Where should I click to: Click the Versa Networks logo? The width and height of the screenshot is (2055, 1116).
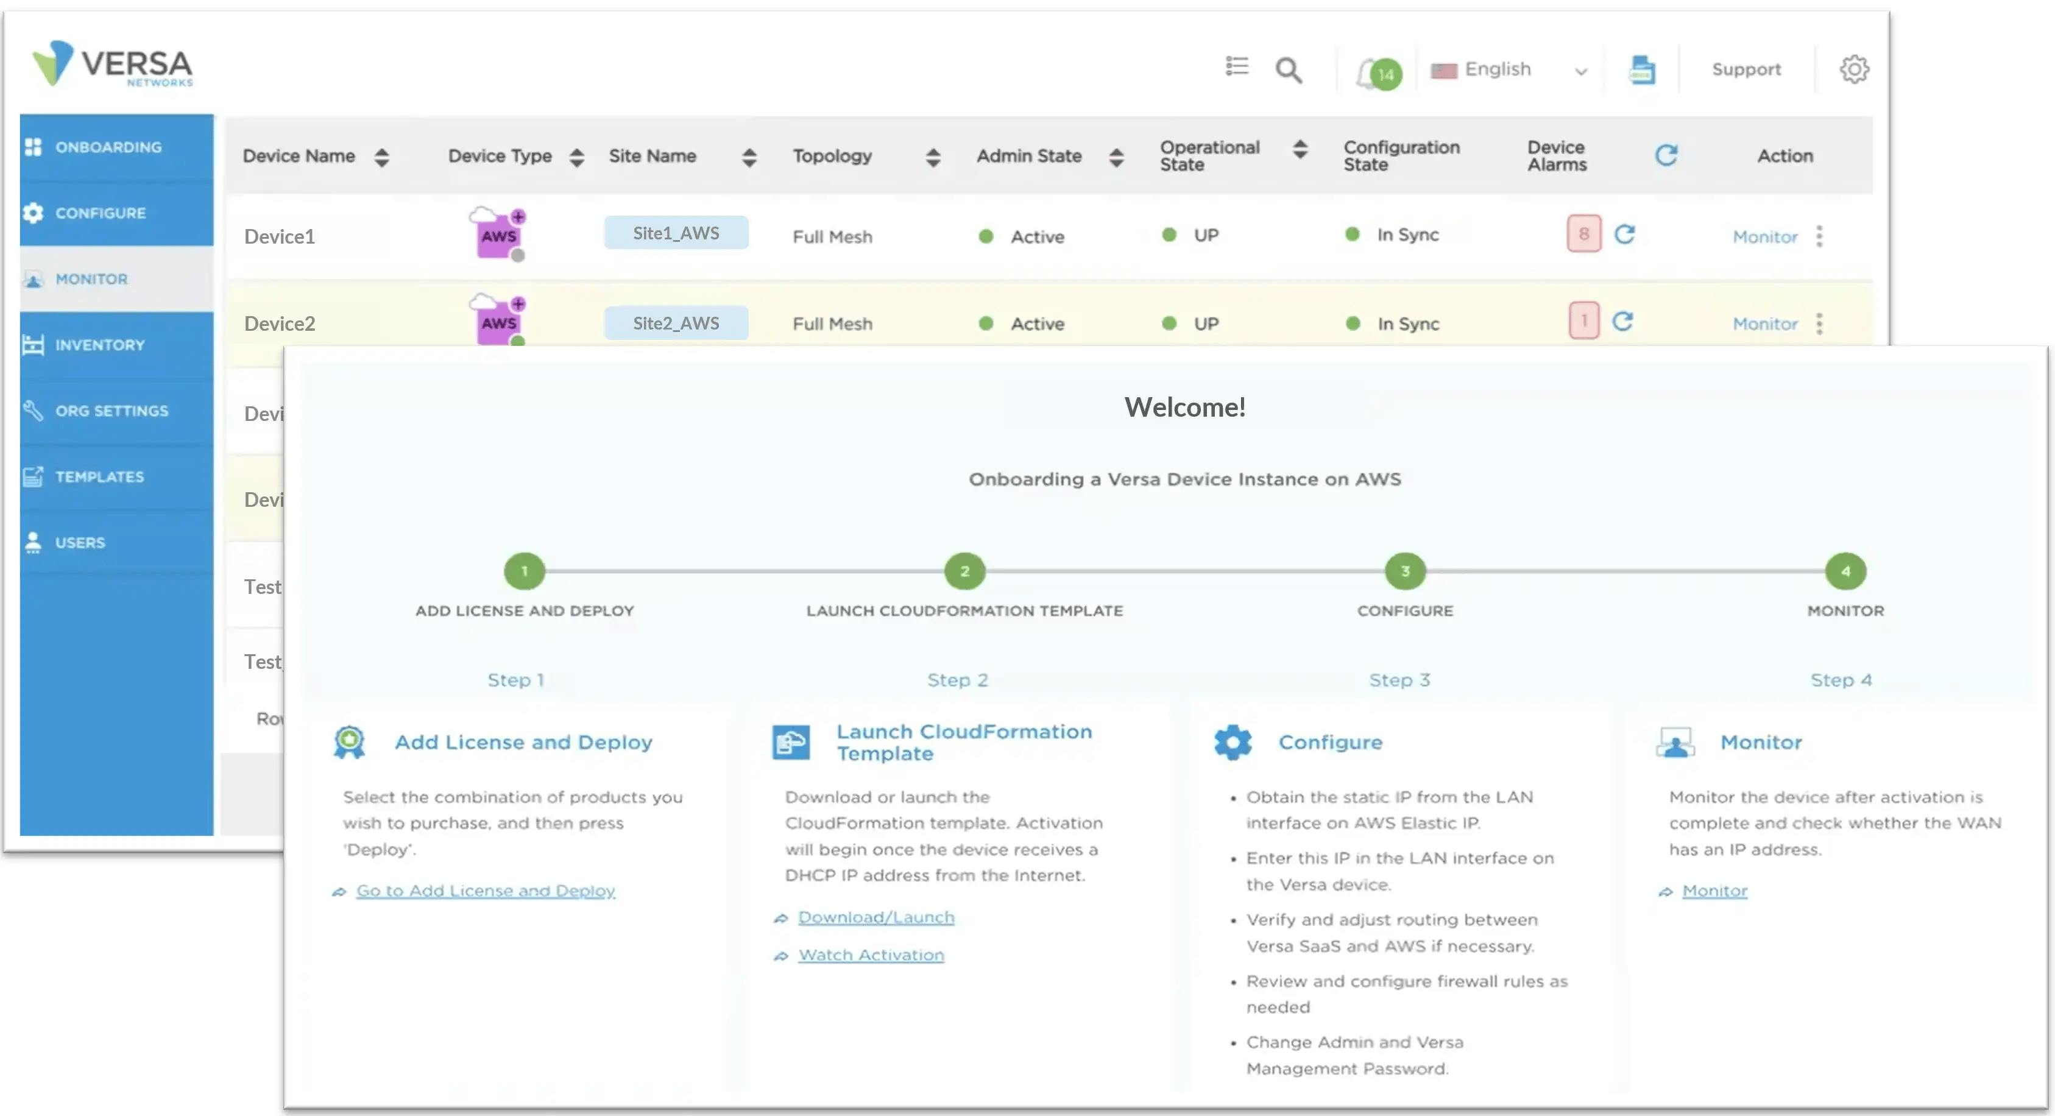(111, 64)
